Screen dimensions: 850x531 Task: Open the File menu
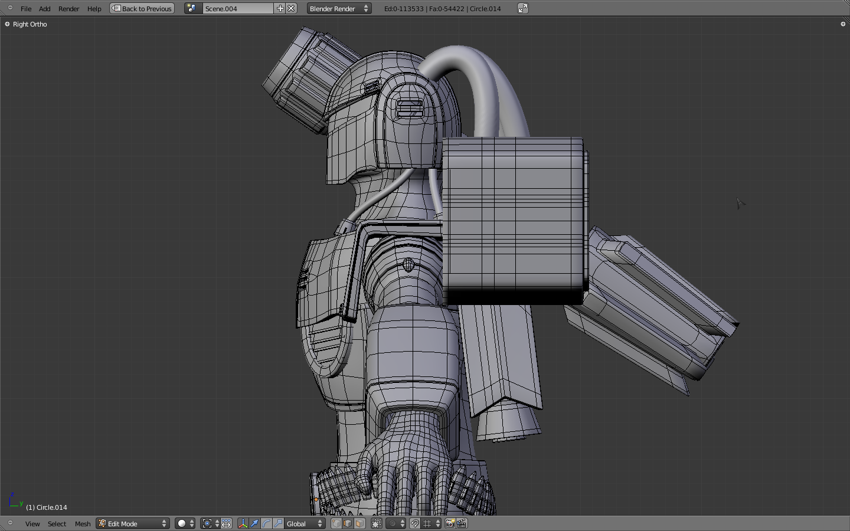coord(26,9)
